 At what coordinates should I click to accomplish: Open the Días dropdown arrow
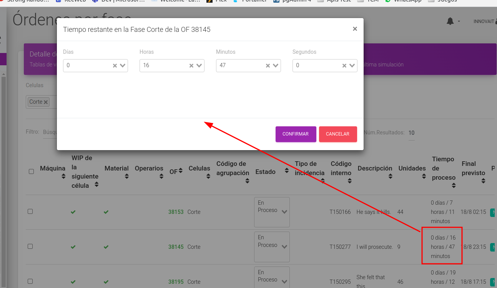click(123, 66)
